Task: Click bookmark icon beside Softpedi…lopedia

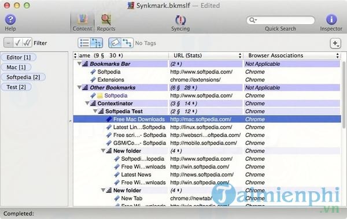Action: tap(117, 159)
